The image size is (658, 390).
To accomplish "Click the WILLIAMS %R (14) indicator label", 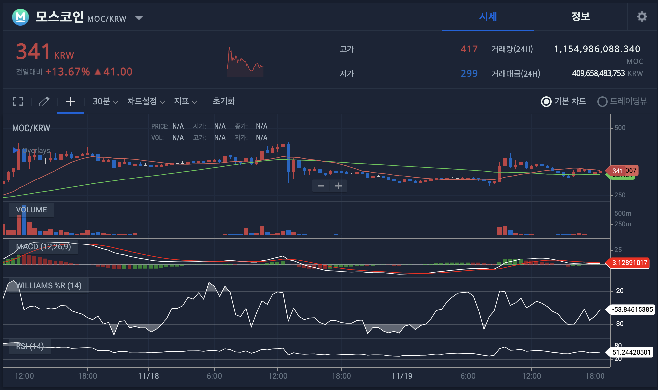I will click(49, 286).
